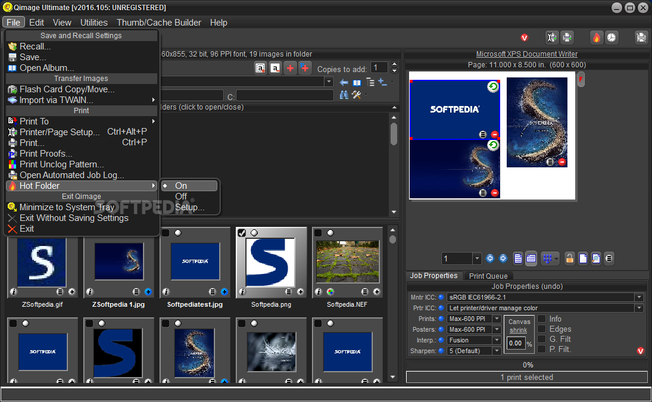The image size is (652, 402).
Task: Click the single red plus add icon
Action: 290,68
